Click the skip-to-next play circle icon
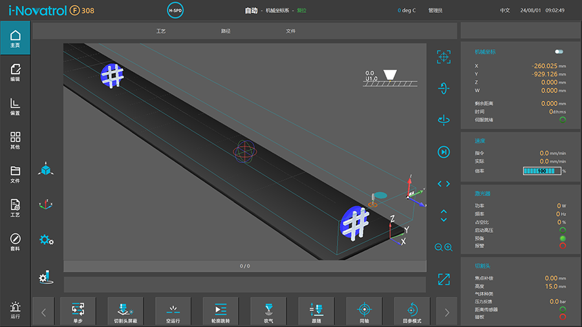Screen dimensions: 582x327 [444, 152]
